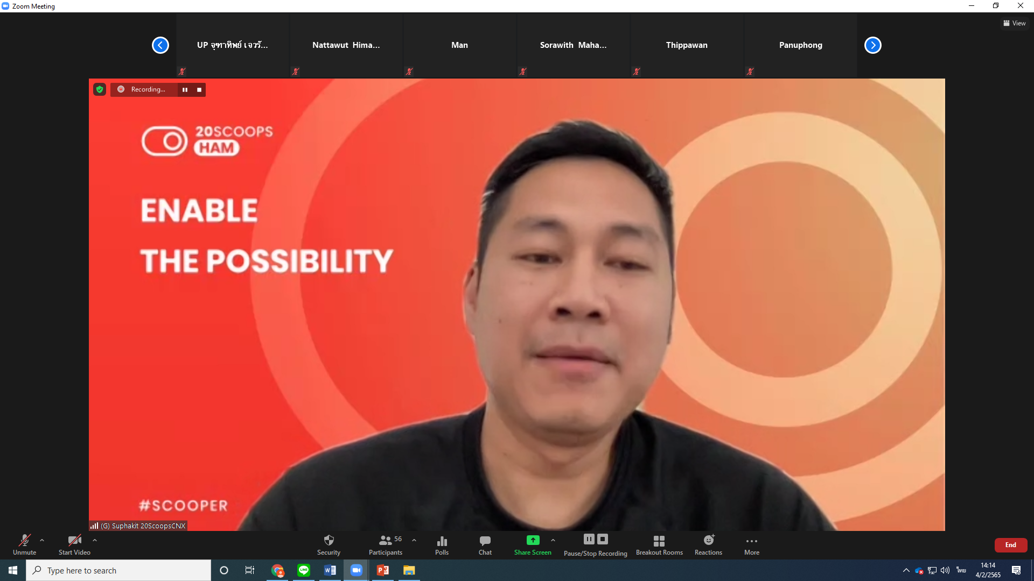Open Google Chrome from the taskbar
1034x581 pixels.
277,570
